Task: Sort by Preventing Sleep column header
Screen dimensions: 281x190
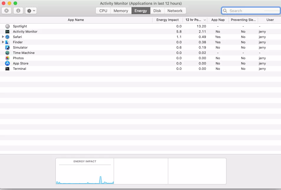Action: [x=243, y=20]
